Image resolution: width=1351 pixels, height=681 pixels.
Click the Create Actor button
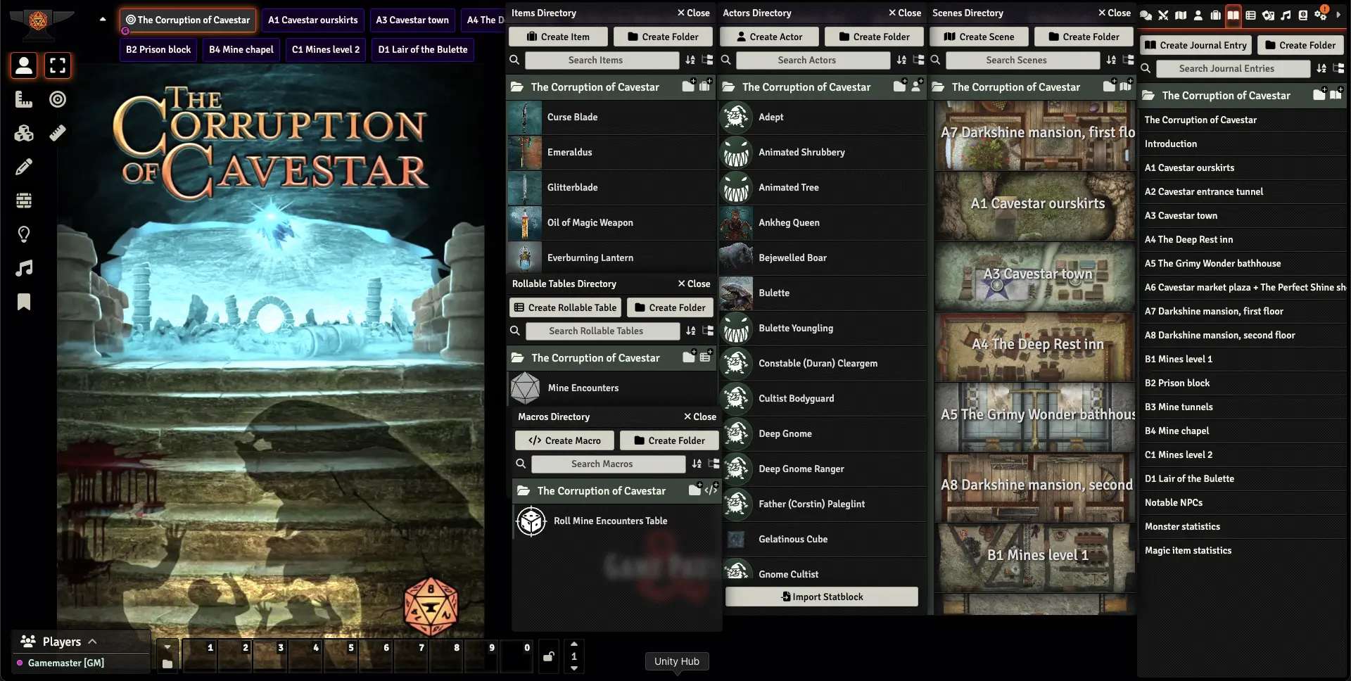pyautogui.click(x=769, y=37)
